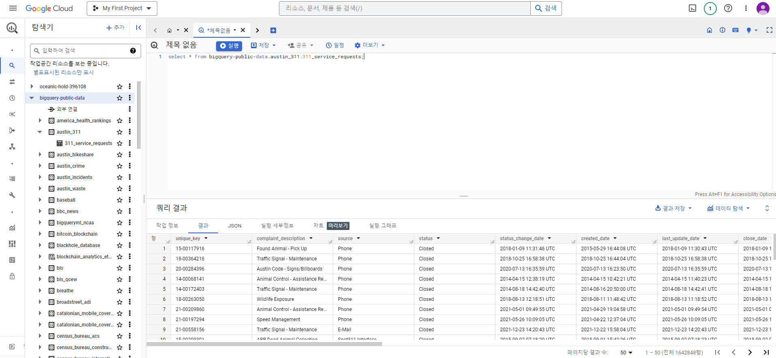Image resolution: width=776 pixels, height=358 pixels.
Task: Switch to the JSON results tab
Action: (x=234, y=226)
